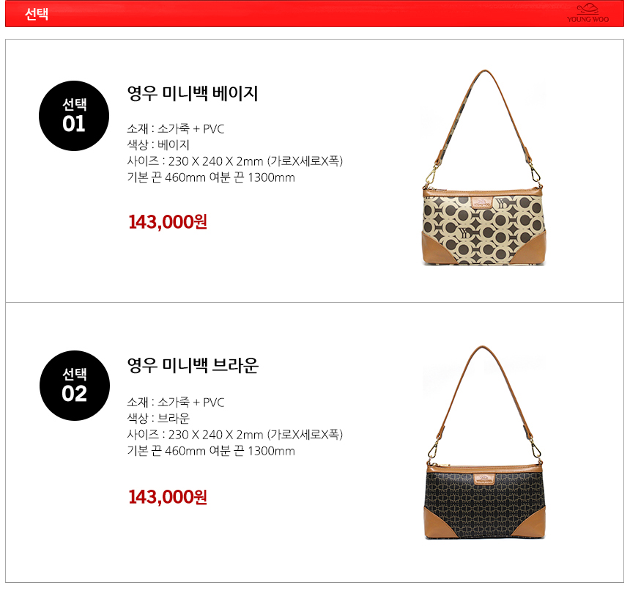
Task: Click the black 선택 01 circle badge
Action: [x=74, y=116]
